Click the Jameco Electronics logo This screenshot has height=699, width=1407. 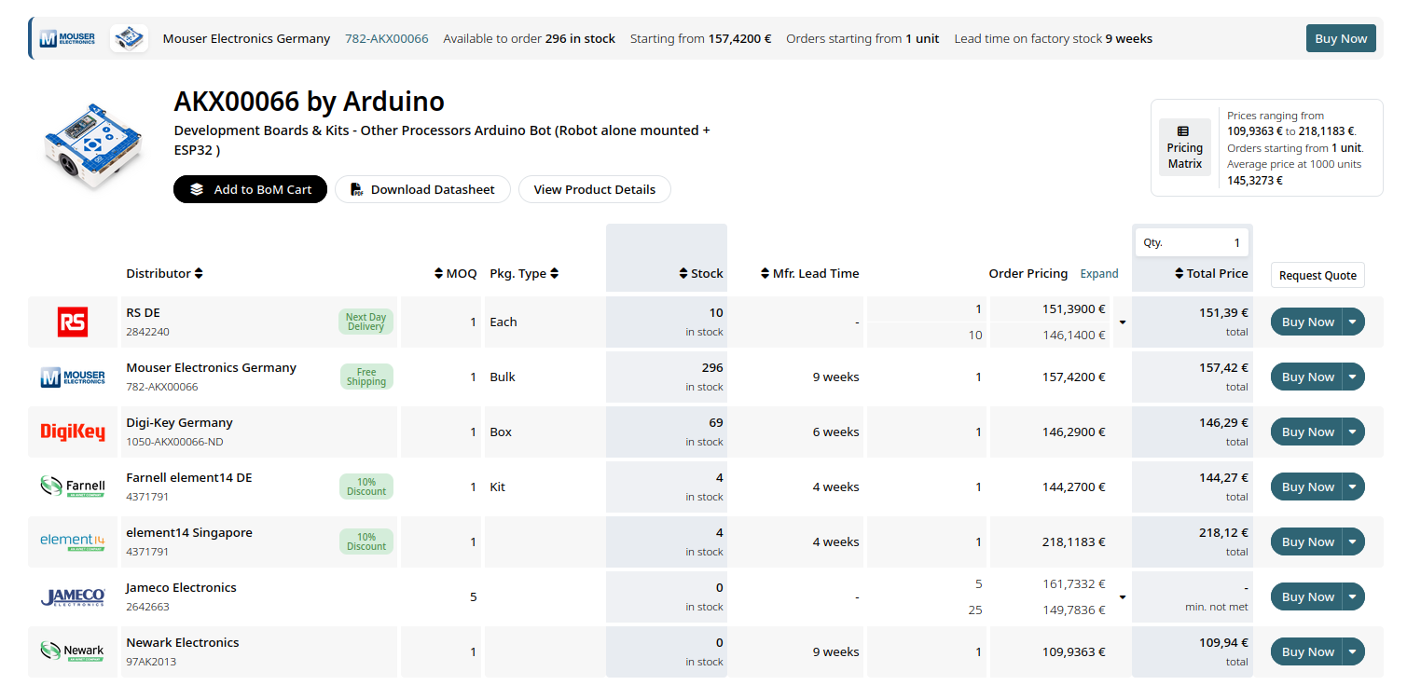(73, 597)
